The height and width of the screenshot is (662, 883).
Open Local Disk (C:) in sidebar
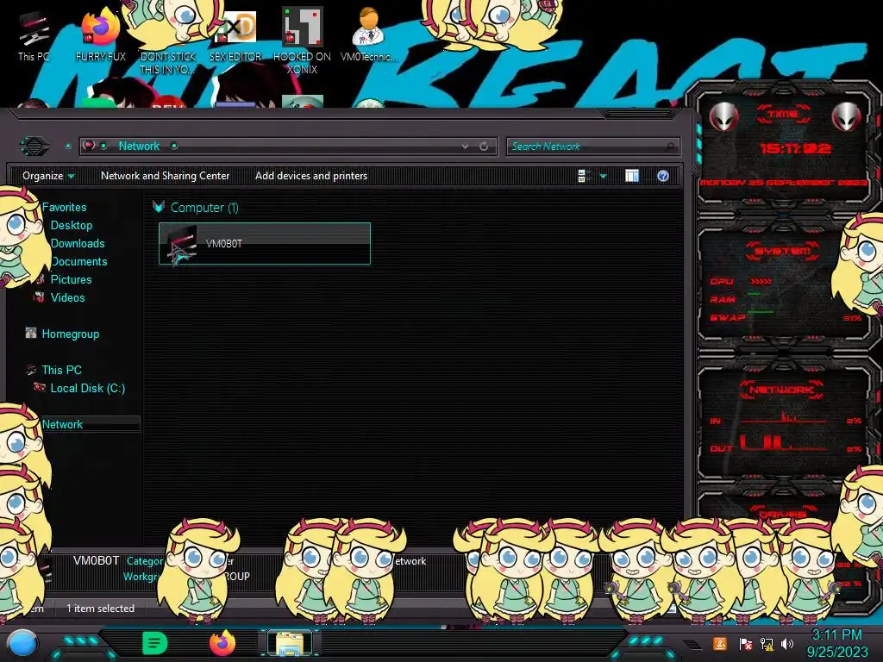[x=88, y=388]
